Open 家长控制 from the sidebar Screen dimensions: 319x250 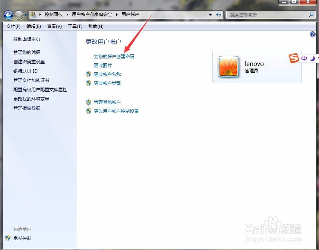click(22, 238)
